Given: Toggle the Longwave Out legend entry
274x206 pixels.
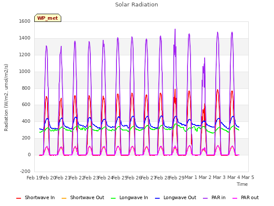Looking at the screenshot, I should tap(176, 197).
